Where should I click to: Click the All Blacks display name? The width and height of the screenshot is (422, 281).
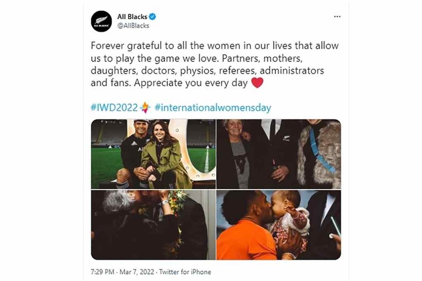132,16
